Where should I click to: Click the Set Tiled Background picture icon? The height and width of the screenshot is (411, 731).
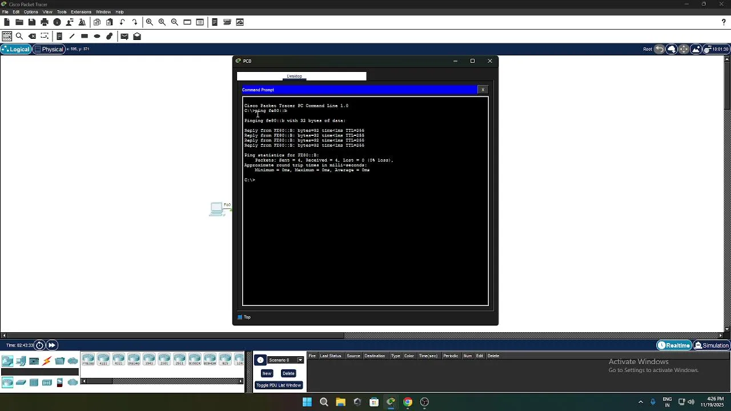tap(696, 49)
